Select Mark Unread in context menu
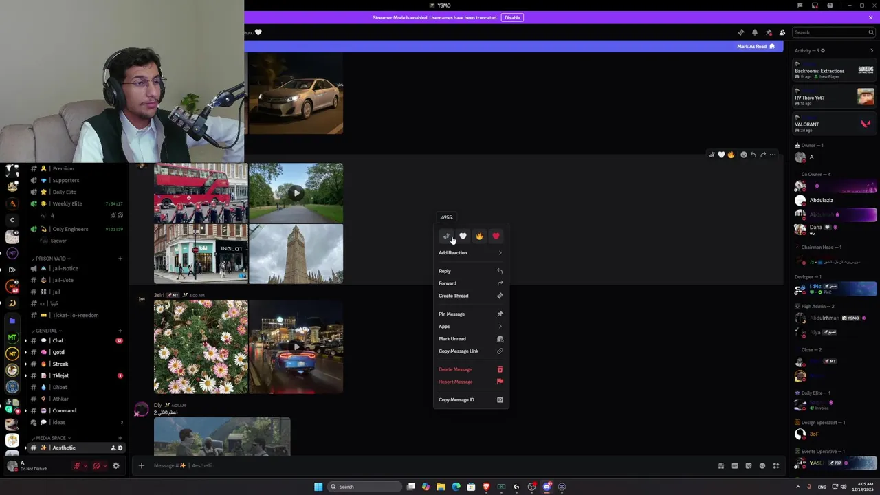This screenshot has width=880, height=495. [471, 339]
